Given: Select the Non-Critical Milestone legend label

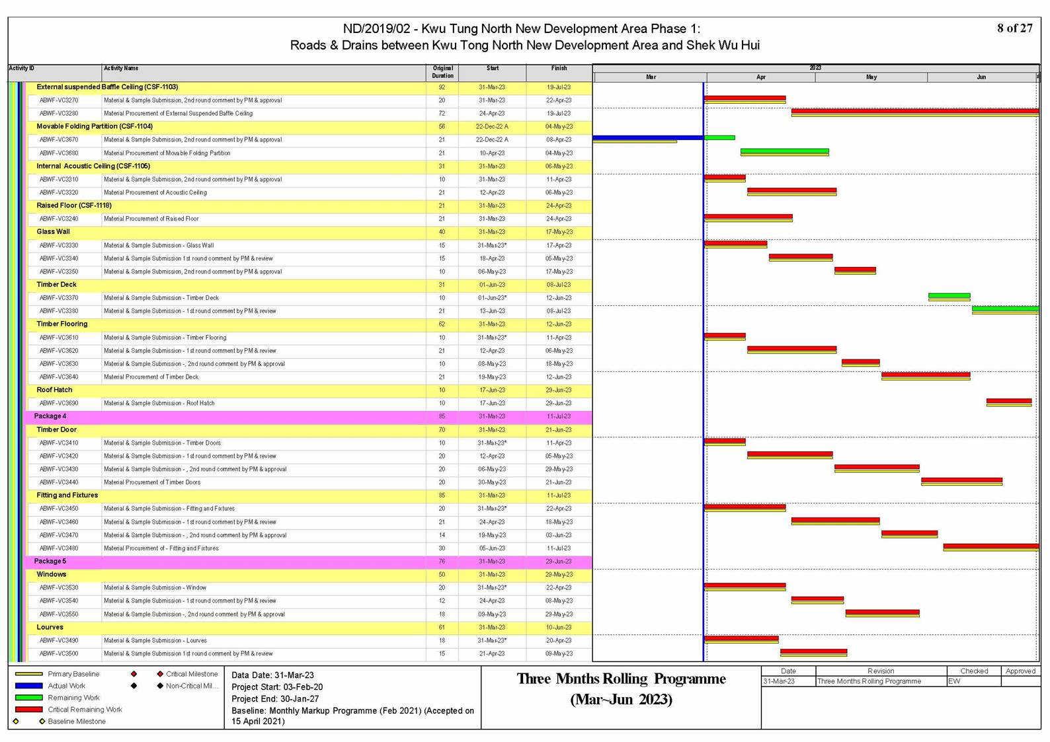Looking at the screenshot, I should pos(191,686).
